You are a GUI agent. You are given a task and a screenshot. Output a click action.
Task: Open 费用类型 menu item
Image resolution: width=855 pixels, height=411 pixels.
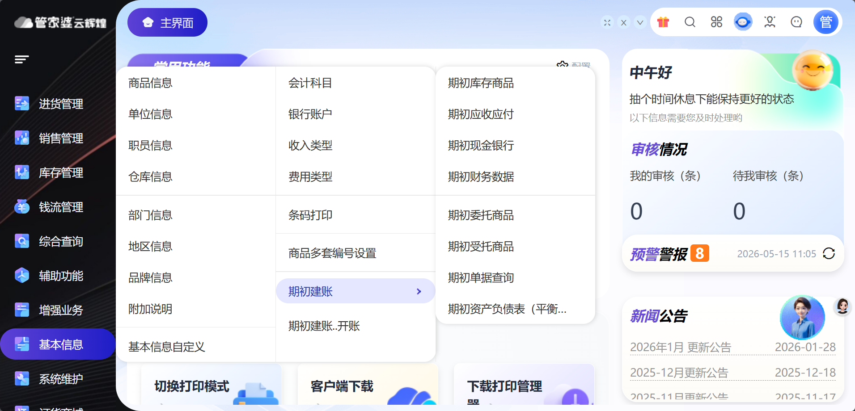310,177
